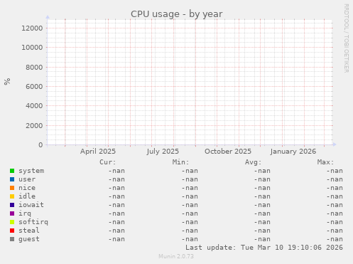Click the guest row Avg '-nan' value
This screenshot has height=264, width=353.
pyautogui.click(x=262, y=239)
